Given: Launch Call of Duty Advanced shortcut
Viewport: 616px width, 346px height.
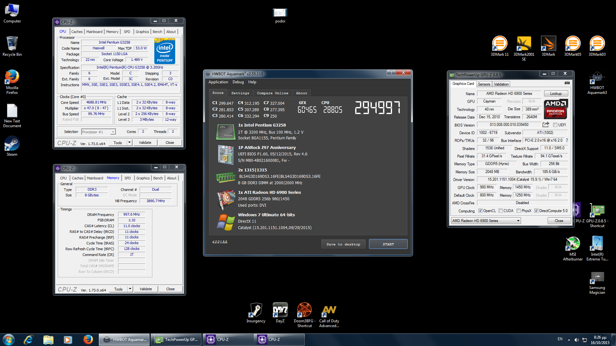Looking at the screenshot, I should [329, 315].
